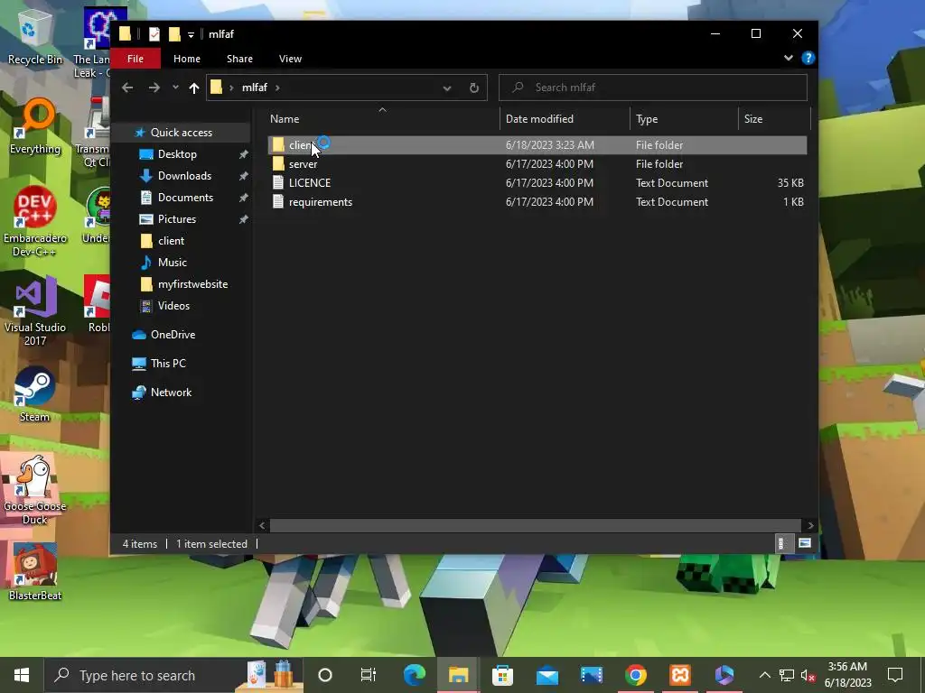
Task: Open Desktop in navigation pane
Action: (x=177, y=153)
